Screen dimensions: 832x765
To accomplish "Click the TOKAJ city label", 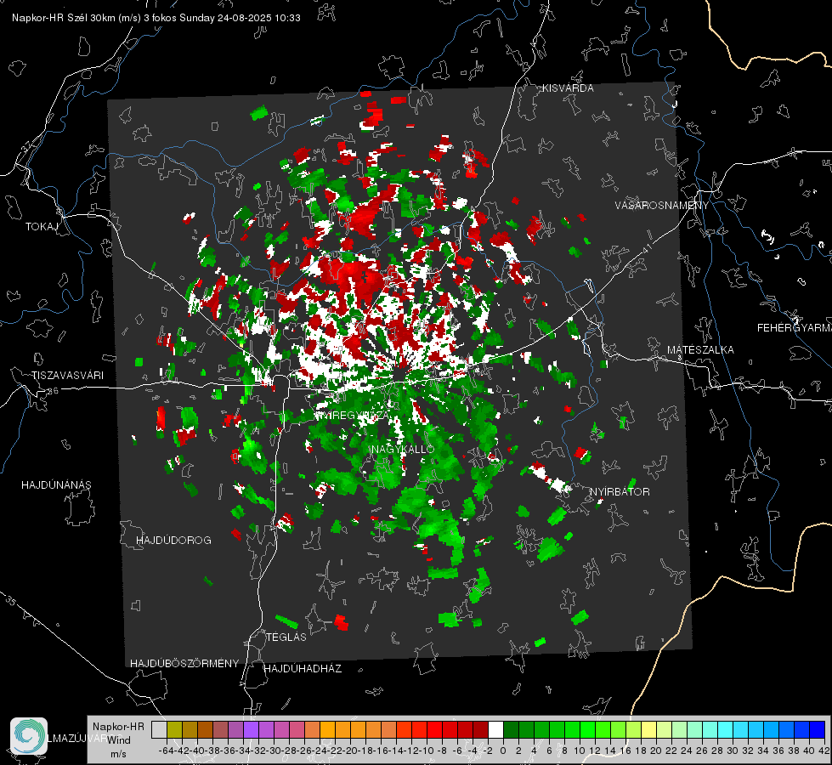I will point(42,227).
